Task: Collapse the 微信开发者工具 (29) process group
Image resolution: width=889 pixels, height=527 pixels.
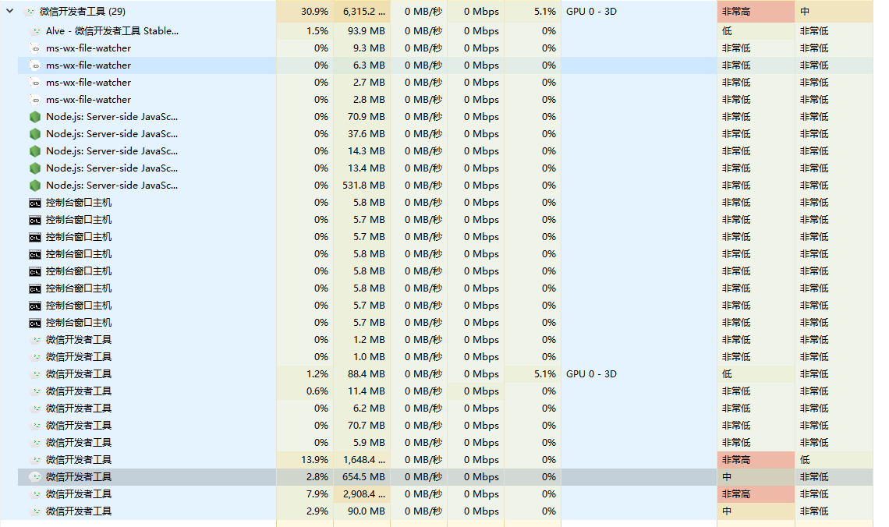Action: coord(9,11)
